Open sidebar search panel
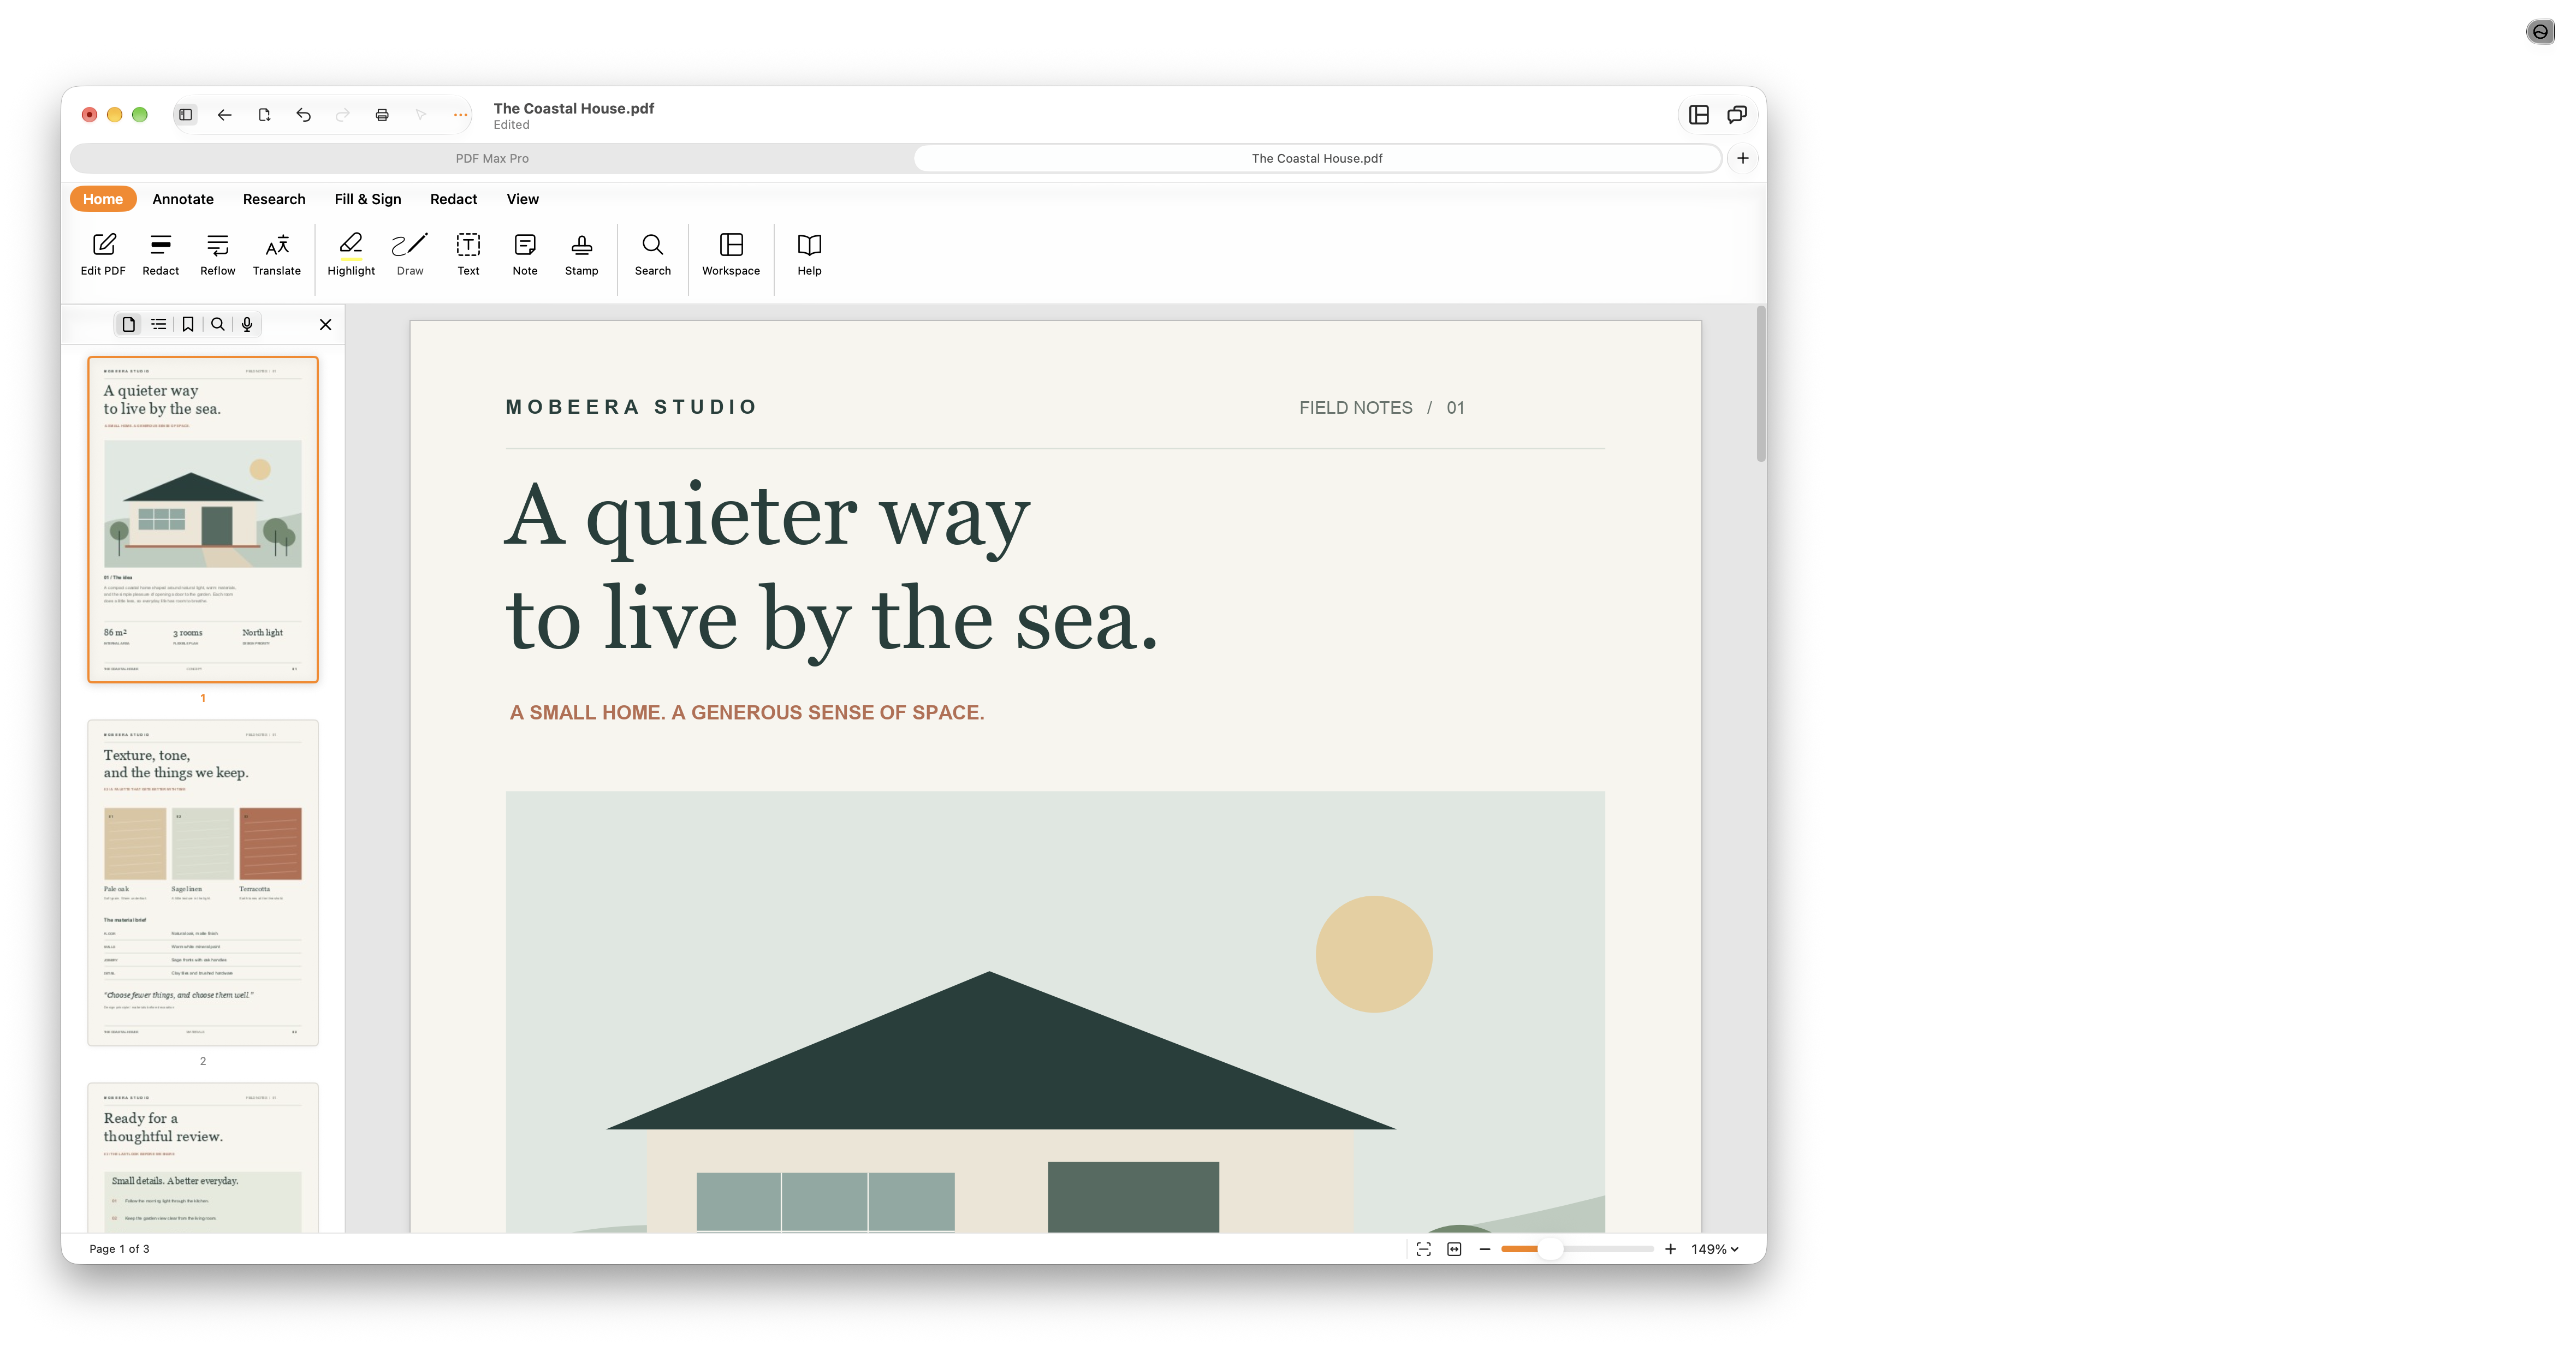The height and width of the screenshot is (1345, 2576). pos(218,324)
